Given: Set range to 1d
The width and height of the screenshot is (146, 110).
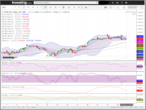Looking at the screenshot, I should click(28, 107).
